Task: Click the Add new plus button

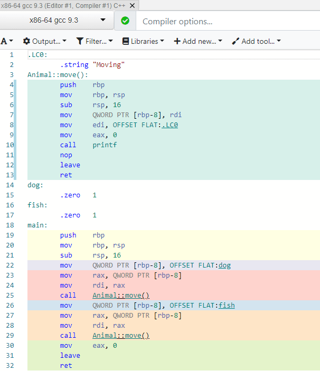Action: pyautogui.click(x=198, y=41)
